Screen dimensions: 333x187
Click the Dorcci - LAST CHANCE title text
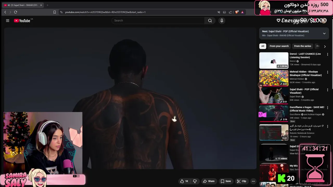click(x=305, y=56)
